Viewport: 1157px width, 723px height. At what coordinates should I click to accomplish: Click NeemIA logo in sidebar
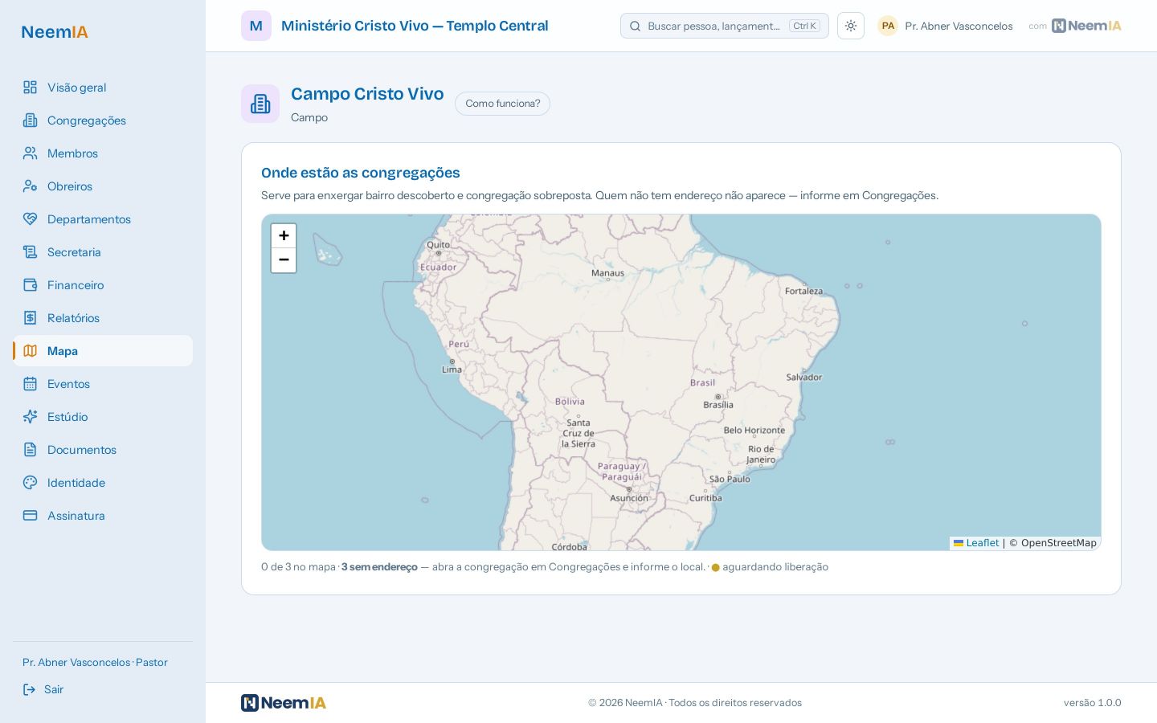[x=55, y=32]
